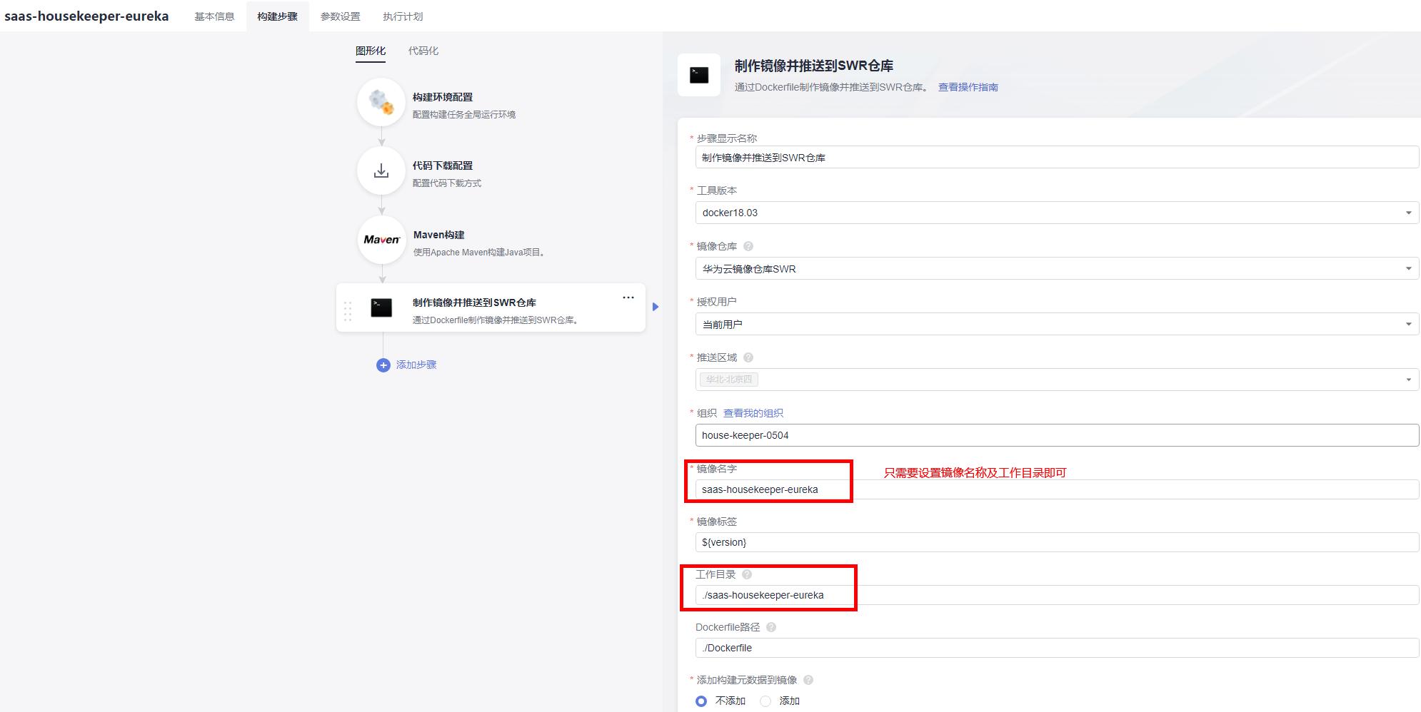Viewport: 1421px width, 712px height.
Task: Open the 查看操作指南 link
Action: pos(968,87)
